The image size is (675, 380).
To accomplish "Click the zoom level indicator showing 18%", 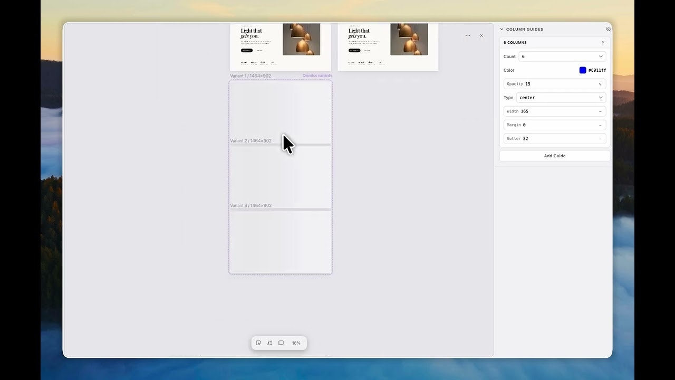I will tap(296, 343).
